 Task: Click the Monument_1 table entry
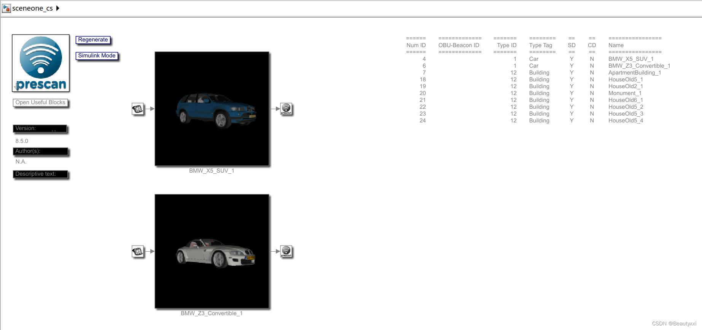tap(625, 93)
